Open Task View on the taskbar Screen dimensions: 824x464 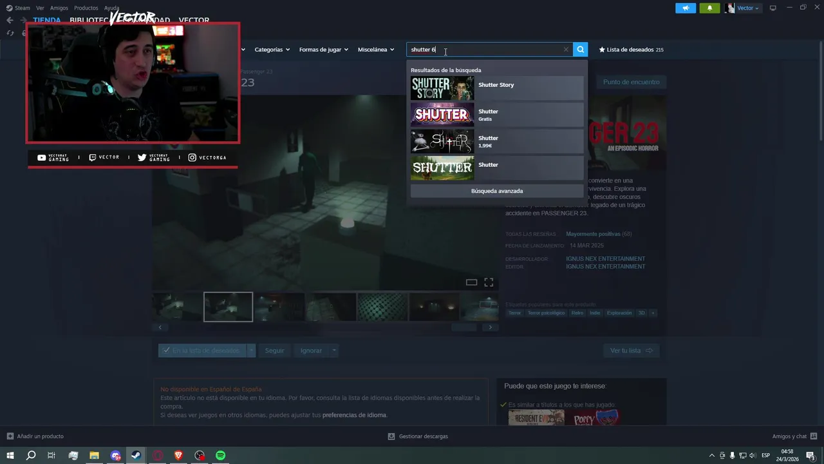pyautogui.click(x=51, y=456)
